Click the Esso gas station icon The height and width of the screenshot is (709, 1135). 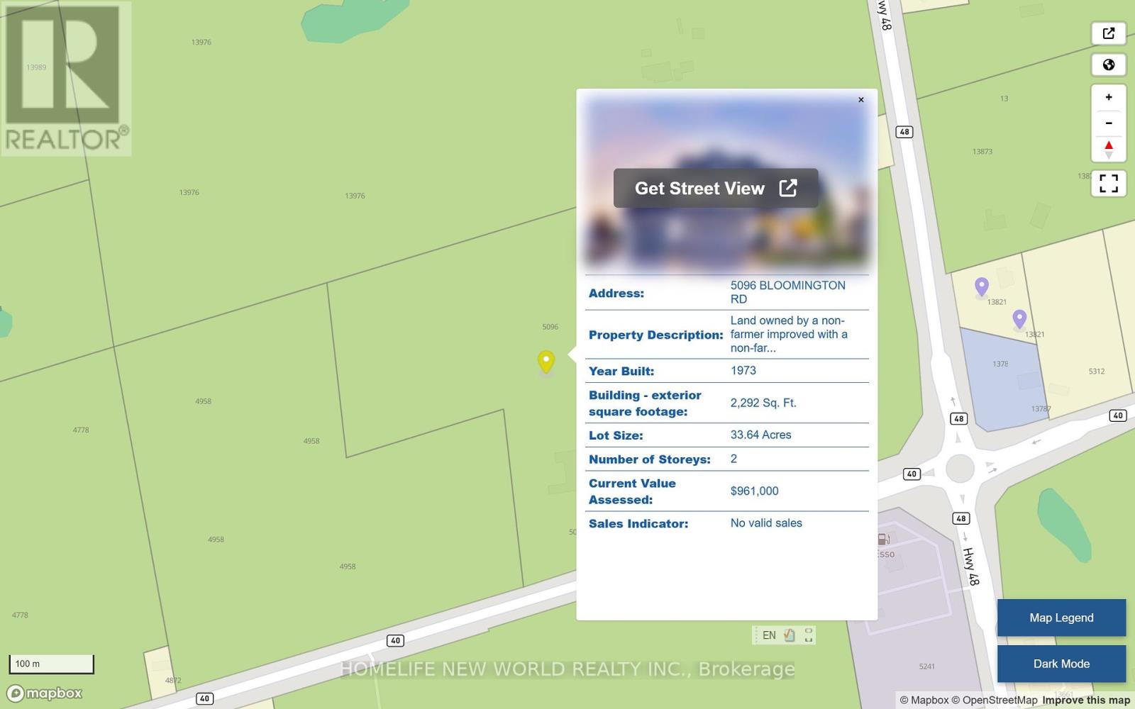(883, 540)
